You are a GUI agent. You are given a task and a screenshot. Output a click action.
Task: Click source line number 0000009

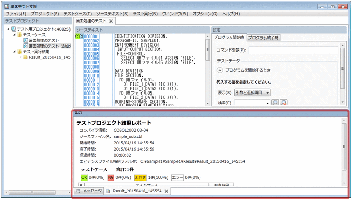pyautogui.click(x=91, y=72)
